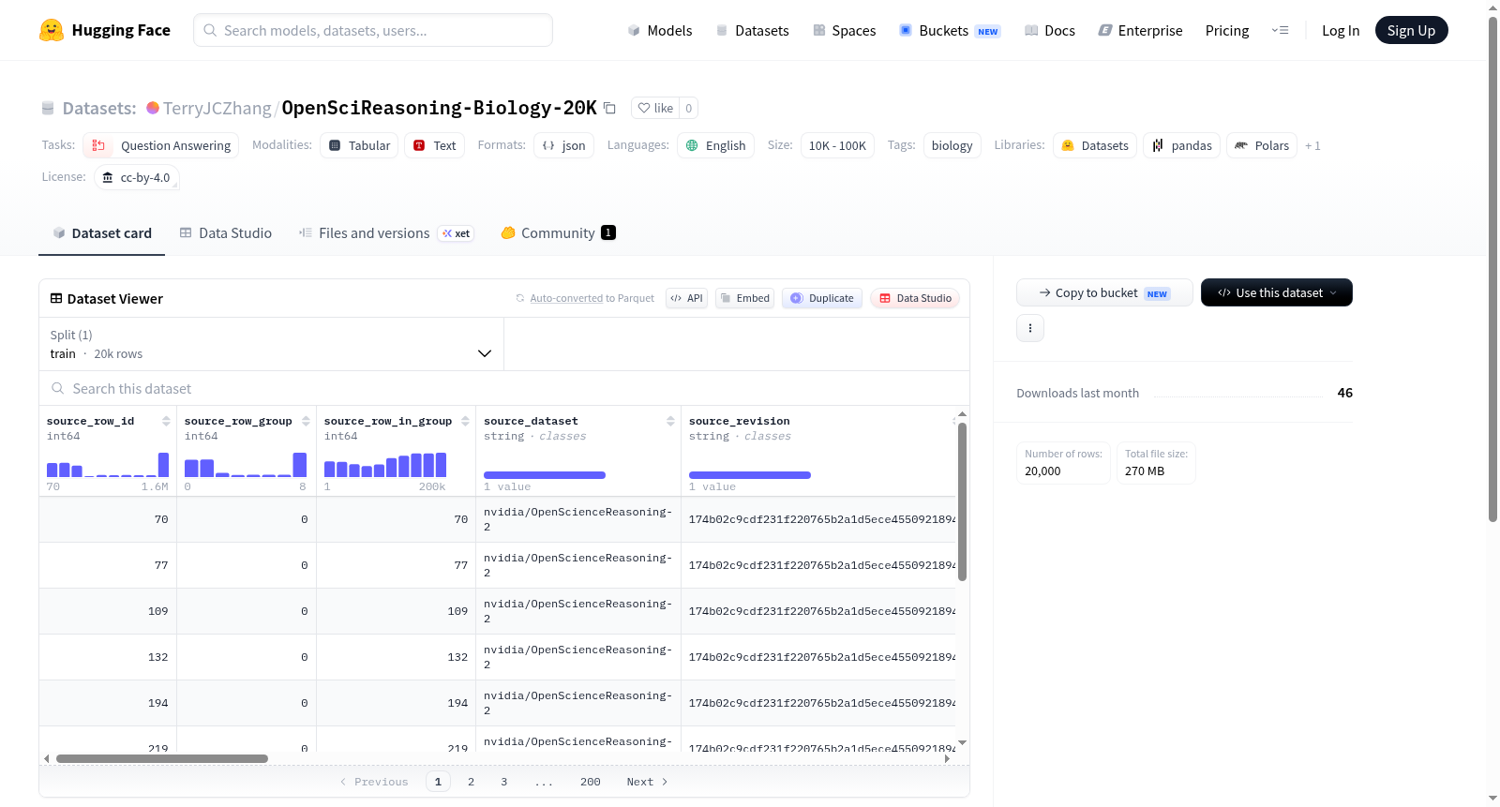Open the Use this dataset dropdown
Image resolution: width=1500 pixels, height=807 pixels.
coord(1277,292)
